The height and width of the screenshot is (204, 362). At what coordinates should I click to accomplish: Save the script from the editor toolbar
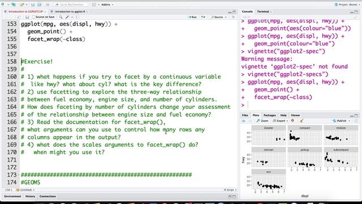pyautogui.click(x=27, y=17)
